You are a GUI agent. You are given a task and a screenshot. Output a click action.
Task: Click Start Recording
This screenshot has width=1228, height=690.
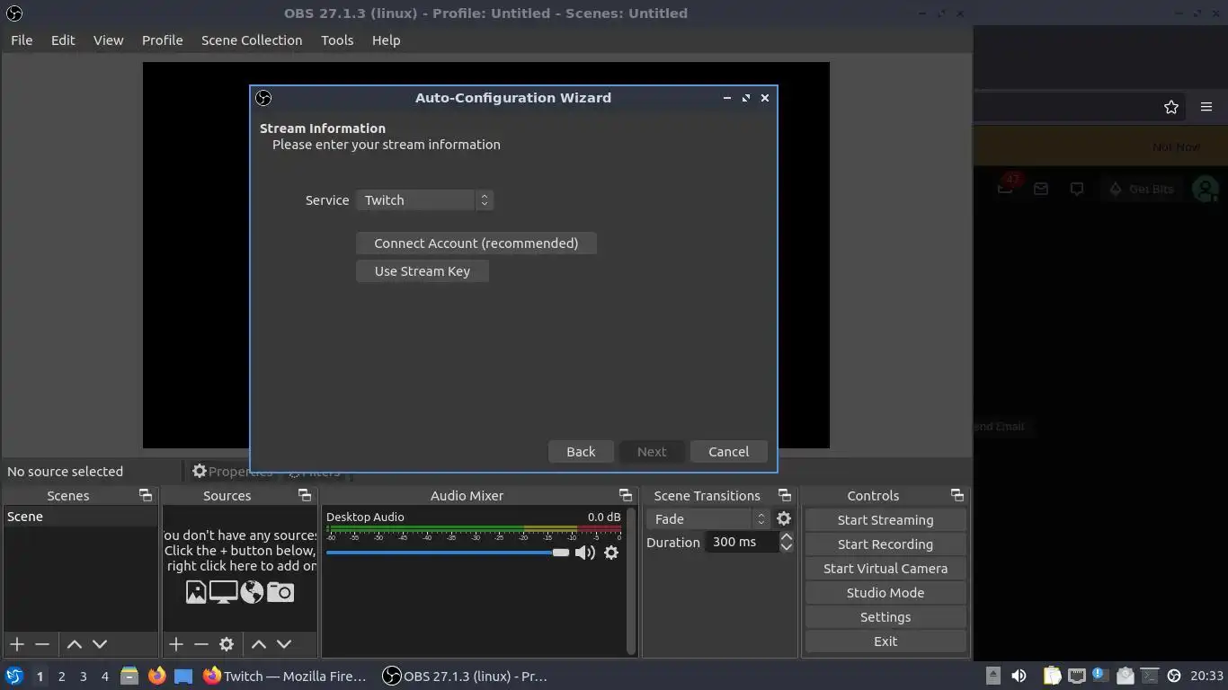click(885, 544)
